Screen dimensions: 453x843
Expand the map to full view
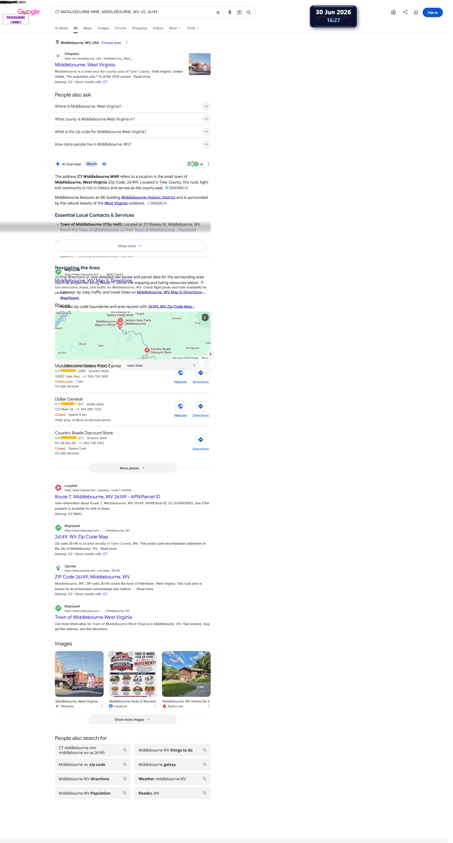205,317
